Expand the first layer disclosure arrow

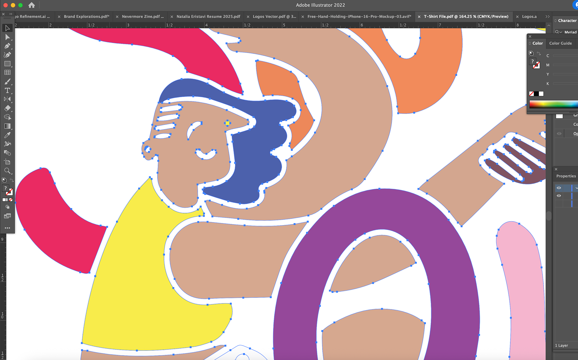(x=576, y=188)
